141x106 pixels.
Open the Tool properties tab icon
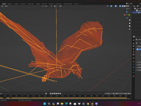coord(133,40)
